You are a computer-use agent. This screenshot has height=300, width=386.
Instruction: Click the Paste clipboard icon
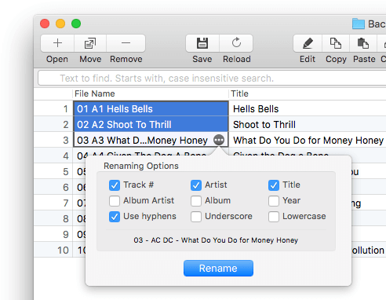(x=363, y=43)
